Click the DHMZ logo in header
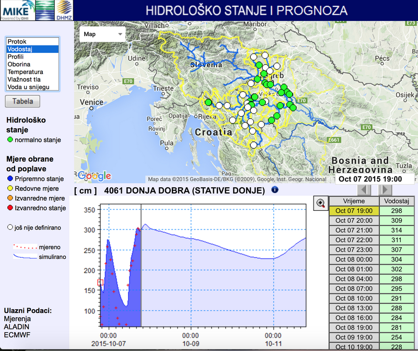Screen dimensions: 418x351 64,10
